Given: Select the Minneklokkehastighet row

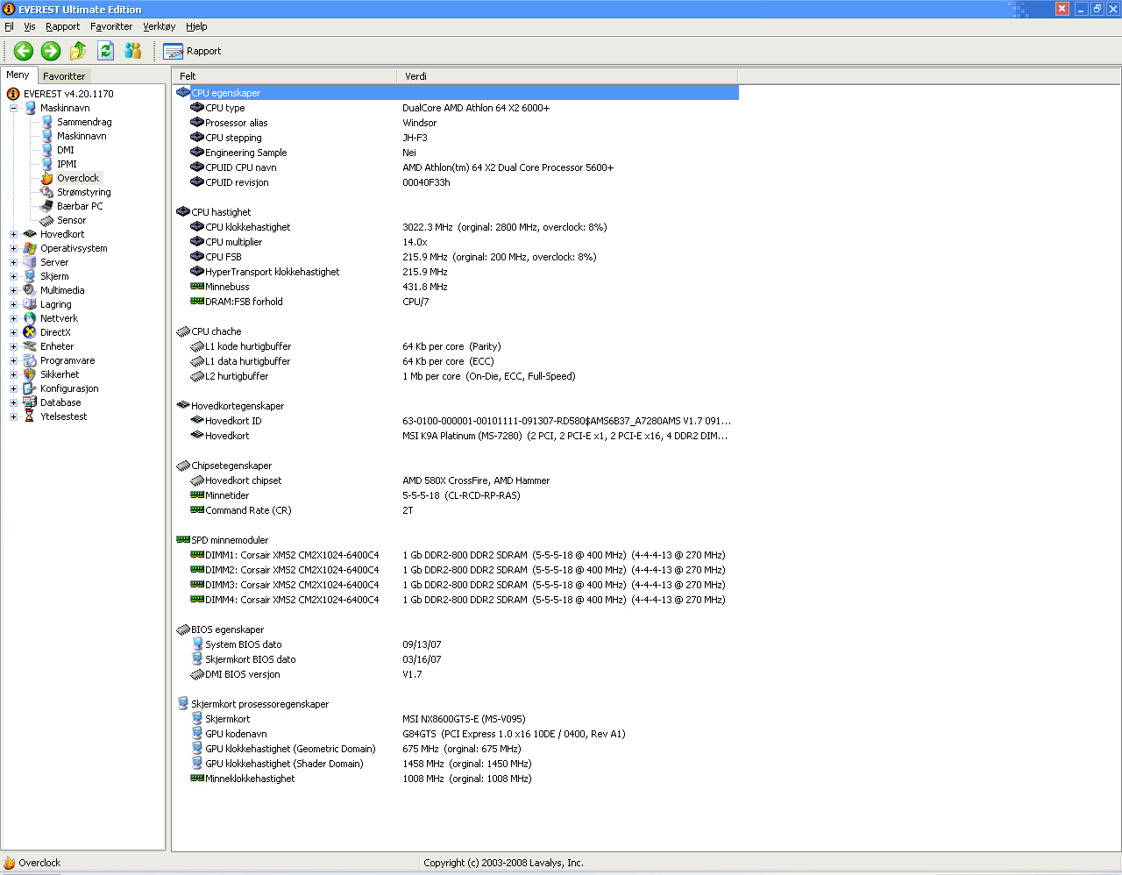Looking at the screenshot, I should (x=456, y=779).
